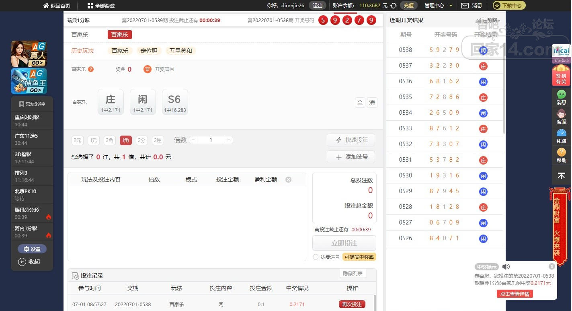Open the 消息 envelope icon in header
572x311 pixels.
pos(465,6)
